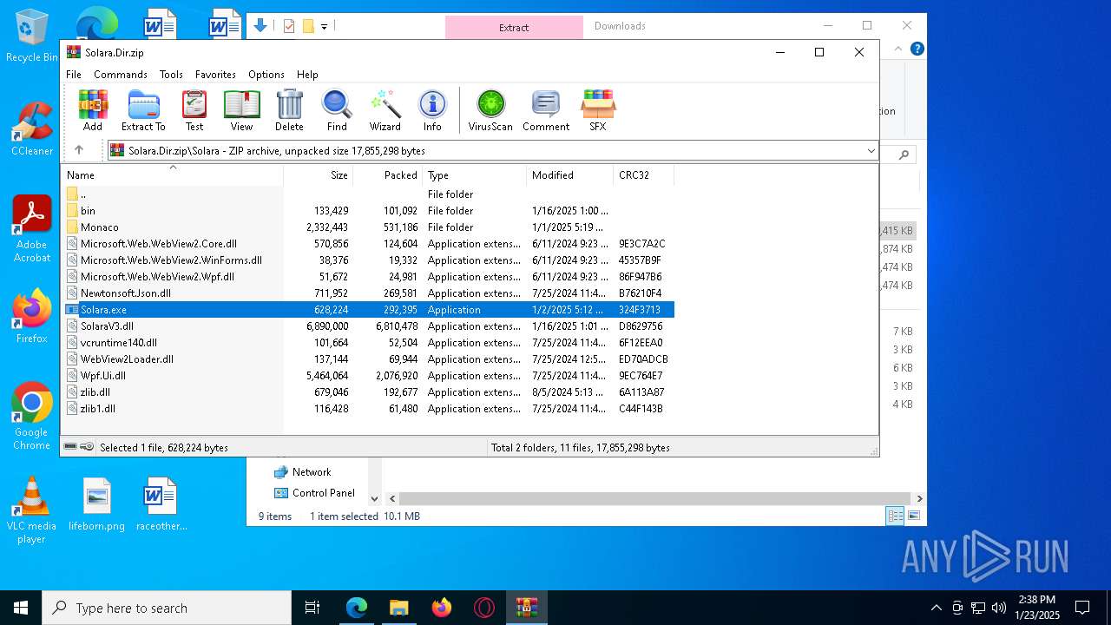
Task: Click WinRAR status bar drive icon
Action: coord(70,447)
